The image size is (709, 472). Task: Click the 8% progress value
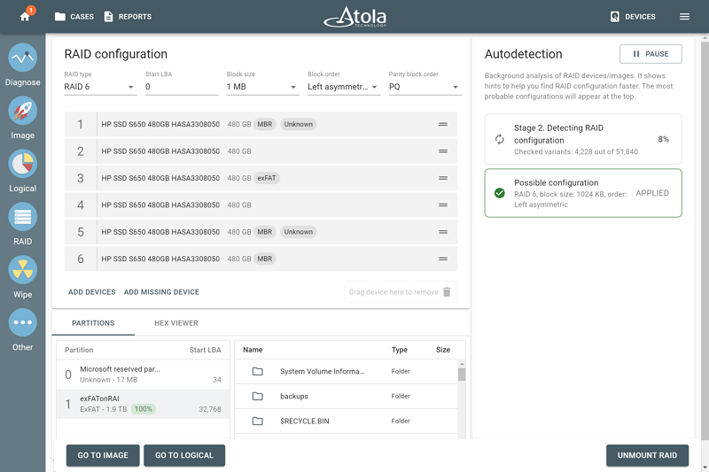pos(663,139)
